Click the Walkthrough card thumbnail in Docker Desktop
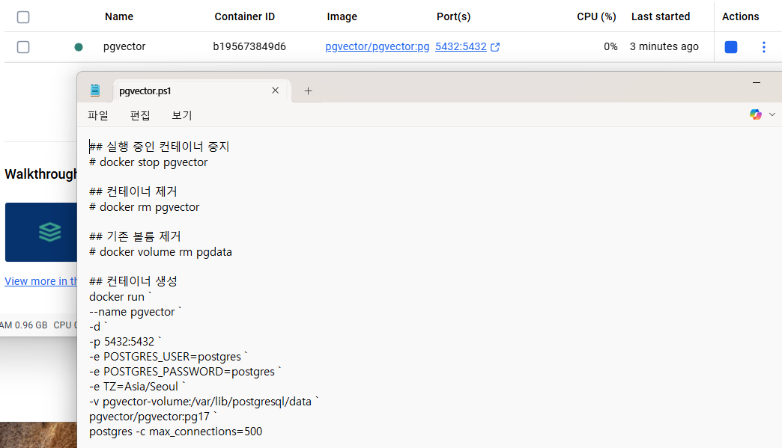 (41, 232)
